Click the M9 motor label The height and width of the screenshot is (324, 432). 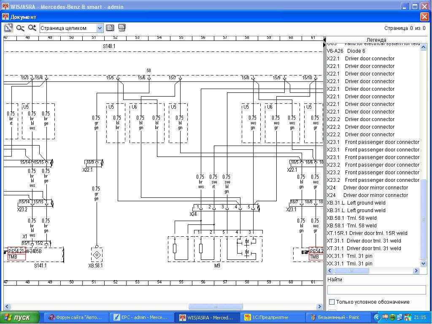point(217,266)
